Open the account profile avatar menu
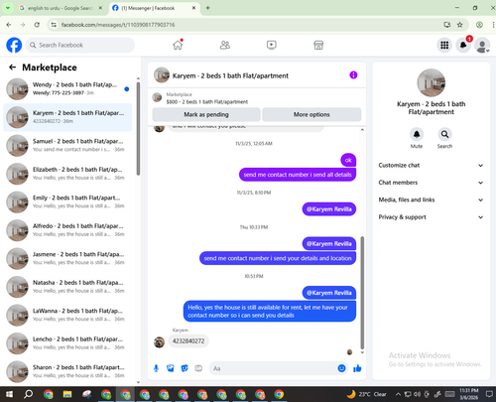 [x=482, y=45]
